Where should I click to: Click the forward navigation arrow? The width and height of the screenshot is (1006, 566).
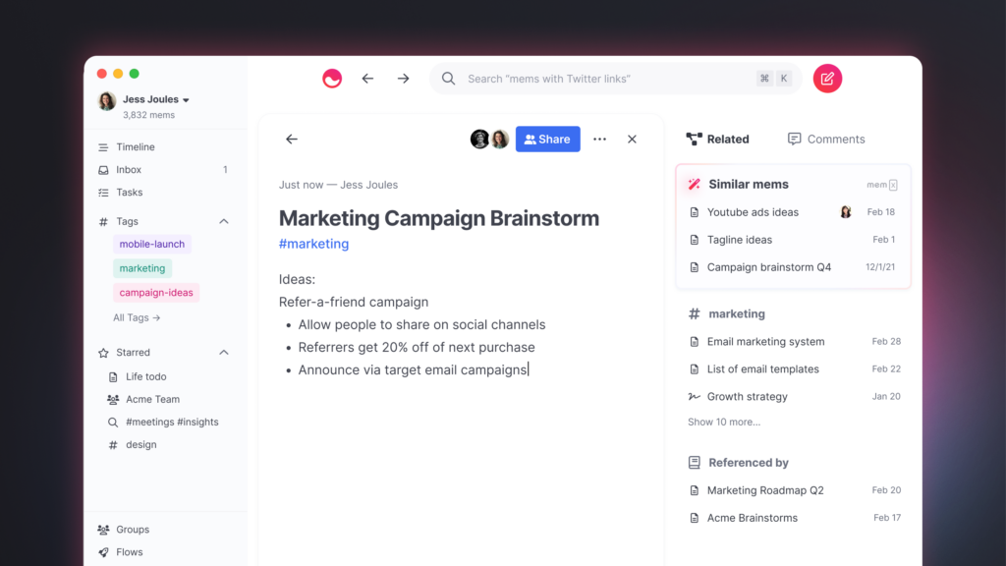403,79
